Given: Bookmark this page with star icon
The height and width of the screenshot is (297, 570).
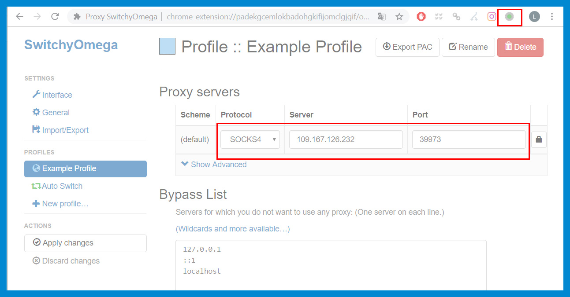Looking at the screenshot, I should [x=399, y=17].
